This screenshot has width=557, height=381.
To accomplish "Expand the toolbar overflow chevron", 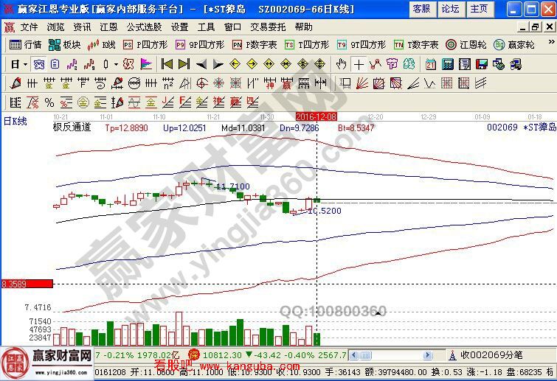I will click(x=551, y=42).
